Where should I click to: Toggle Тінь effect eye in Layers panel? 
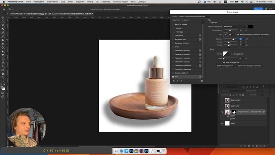[230, 119]
